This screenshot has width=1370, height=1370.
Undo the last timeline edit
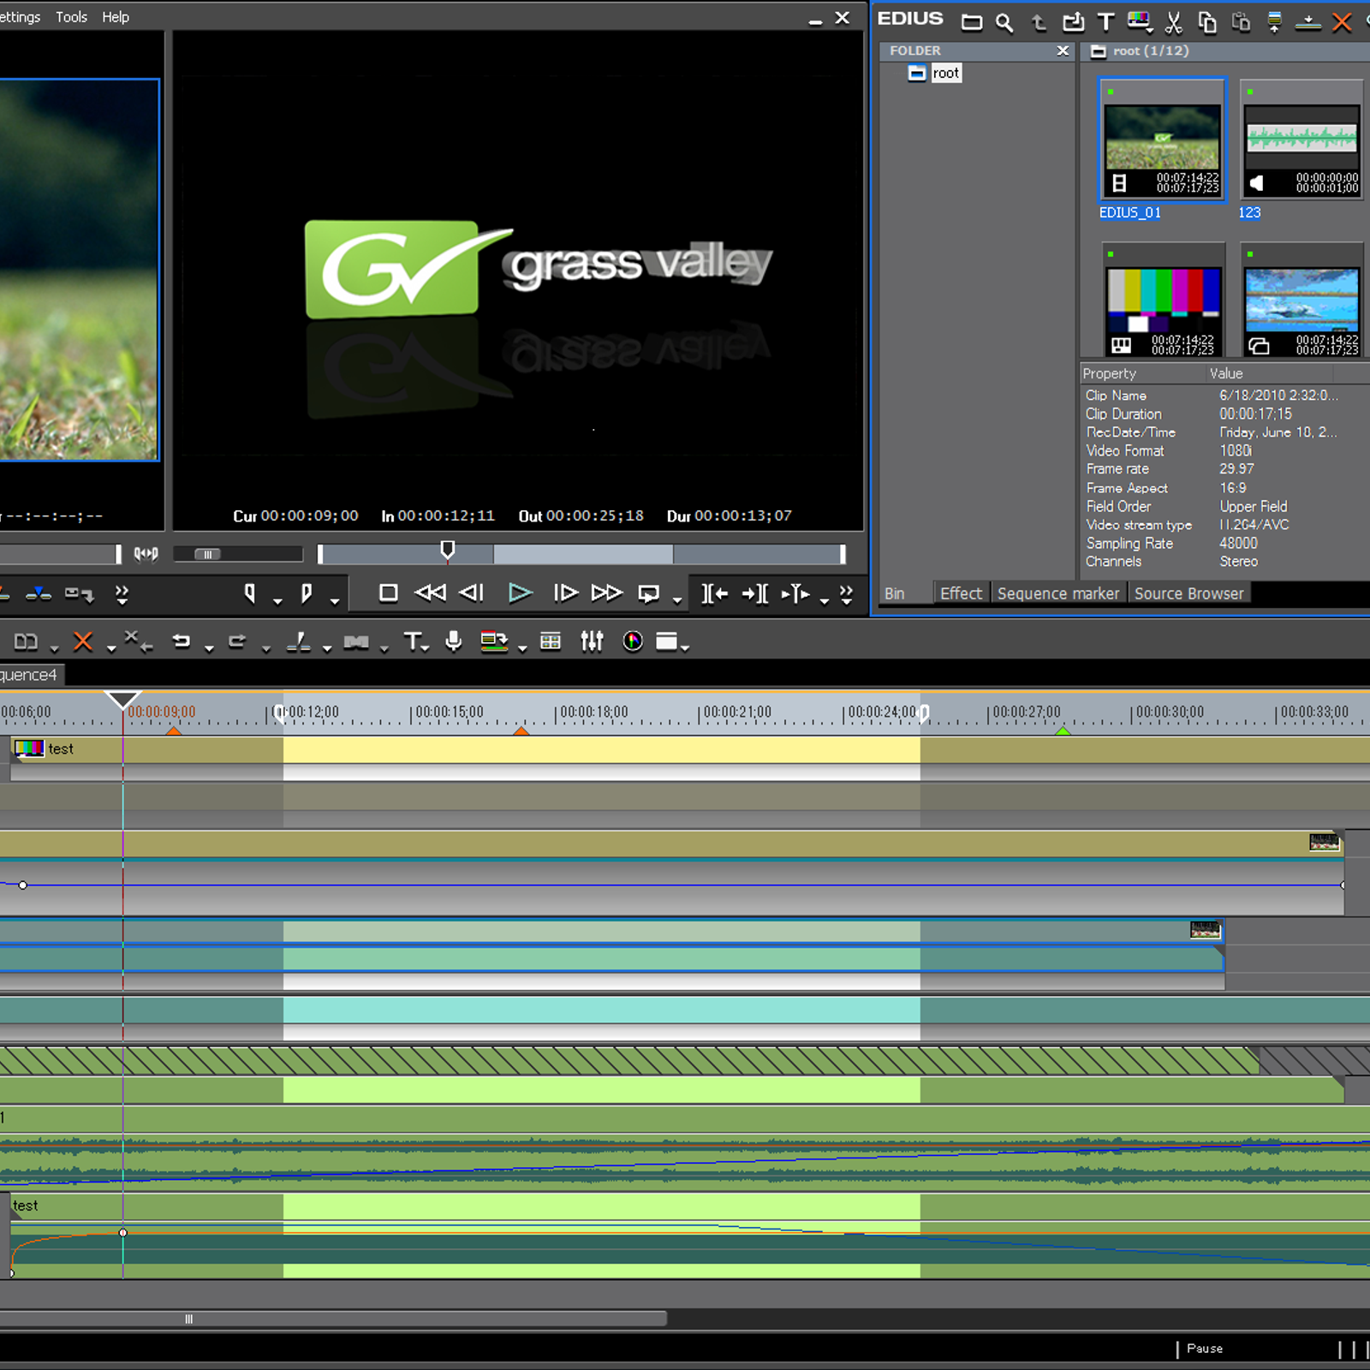[181, 641]
